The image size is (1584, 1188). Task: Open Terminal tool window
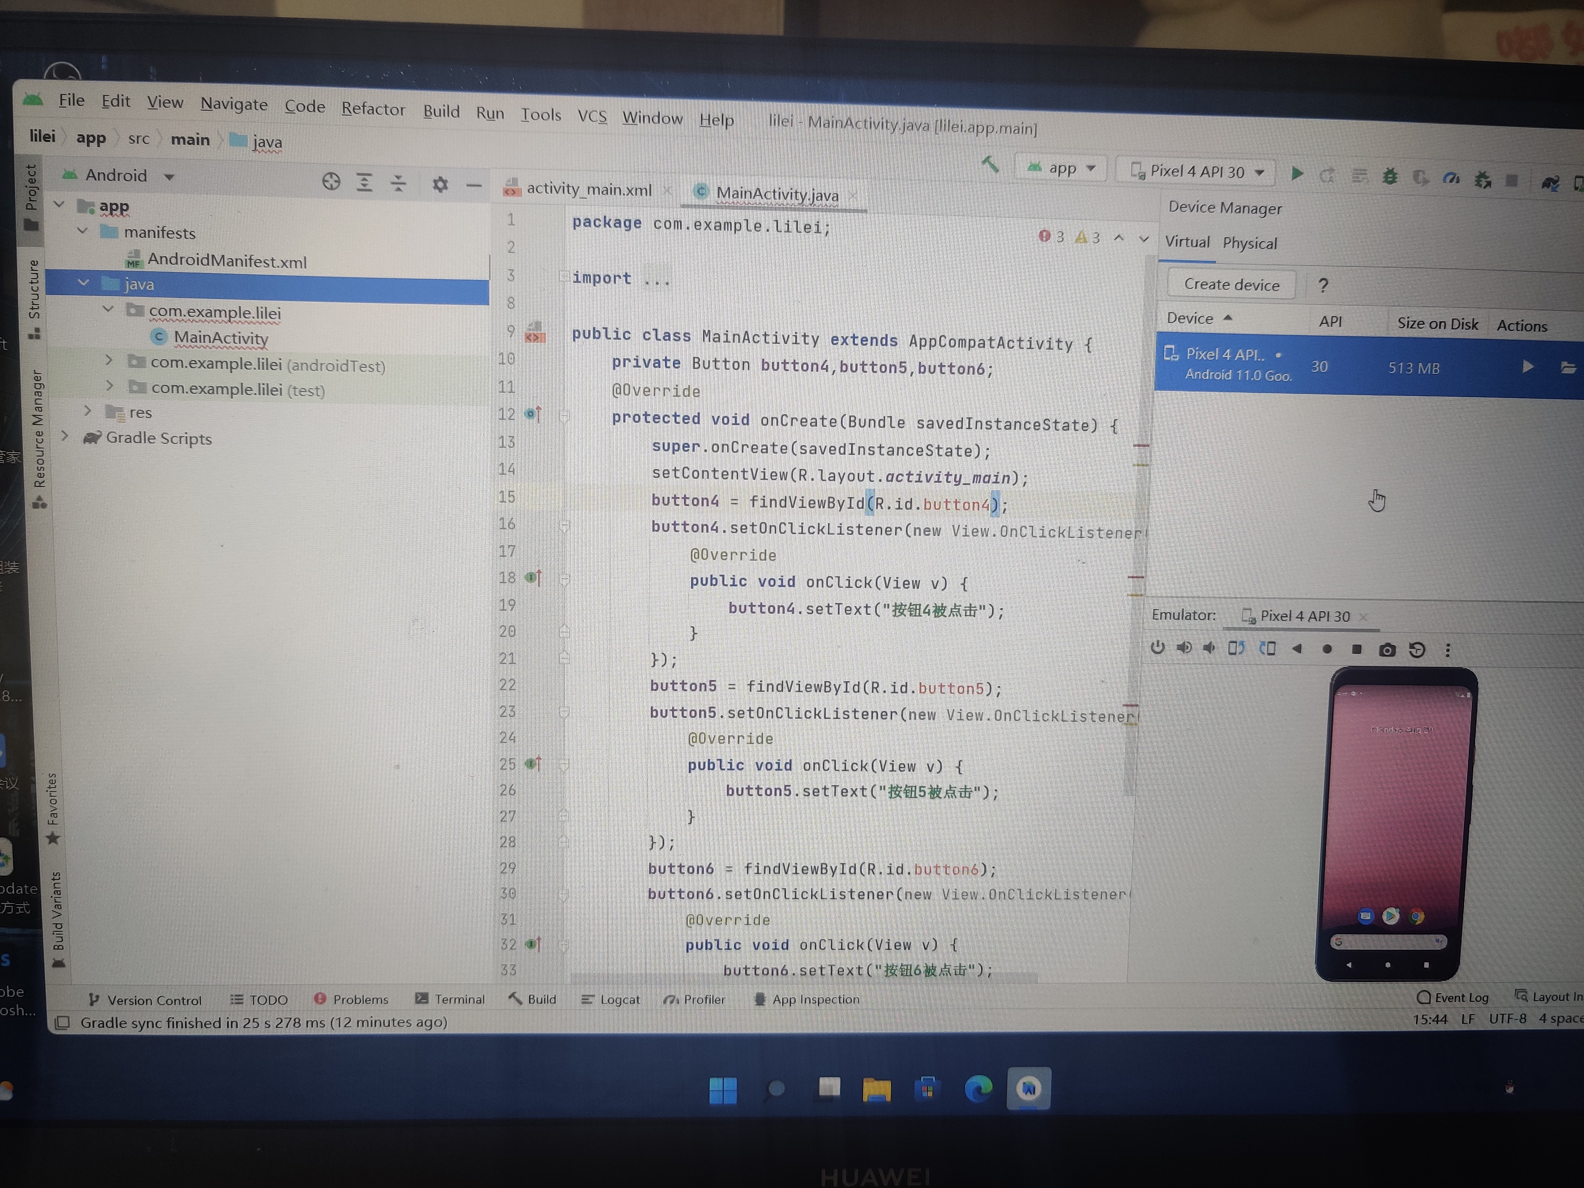tap(450, 999)
